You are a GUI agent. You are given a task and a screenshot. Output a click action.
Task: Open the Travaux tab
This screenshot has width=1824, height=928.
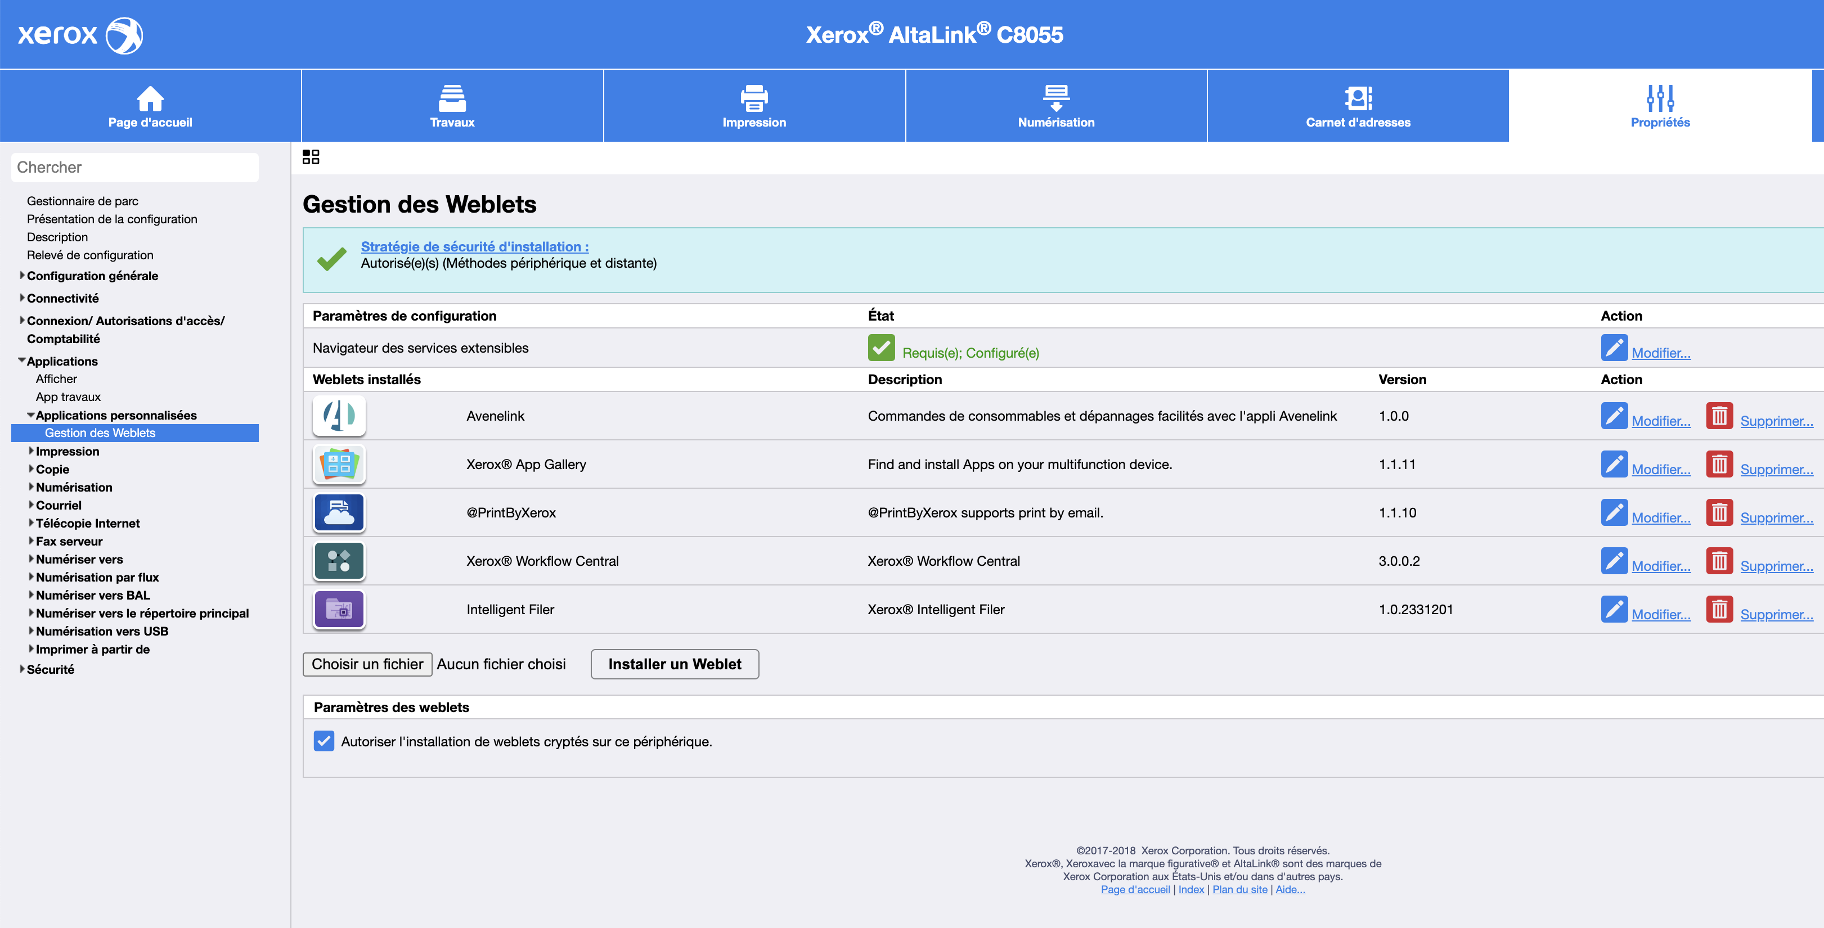452,106
